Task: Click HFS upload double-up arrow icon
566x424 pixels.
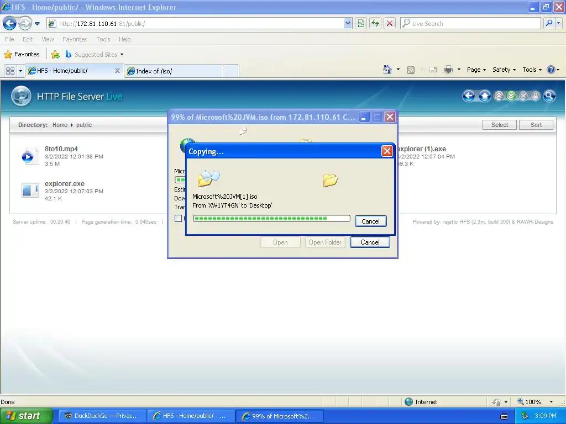Action: click(x=499, y=96)
